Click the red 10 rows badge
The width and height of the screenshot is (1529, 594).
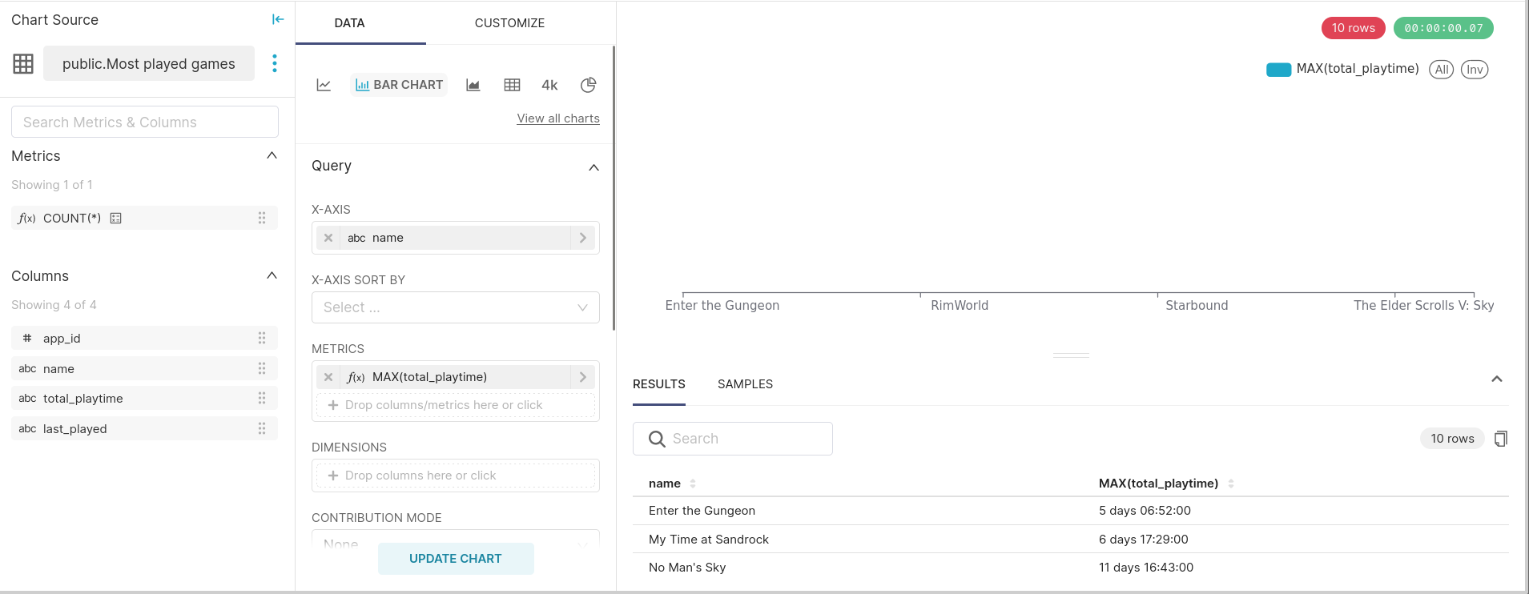coord(1354,28)
